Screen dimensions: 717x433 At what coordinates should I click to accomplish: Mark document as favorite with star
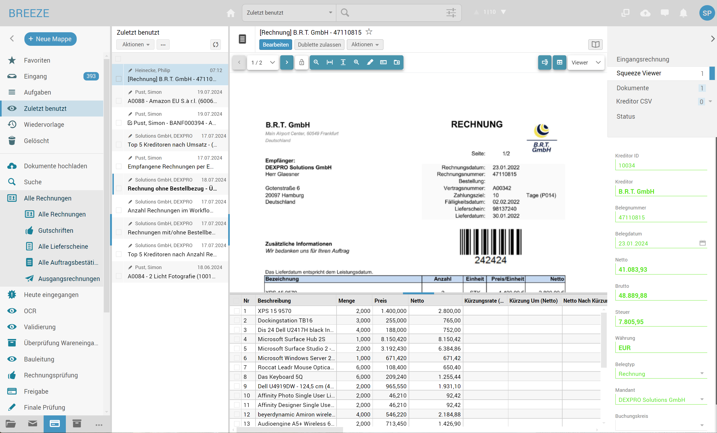[x=369, y=32]
